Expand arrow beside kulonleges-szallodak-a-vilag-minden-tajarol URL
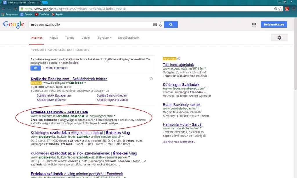Viewport: 297px width, 178px height. (x=123, y=136)
